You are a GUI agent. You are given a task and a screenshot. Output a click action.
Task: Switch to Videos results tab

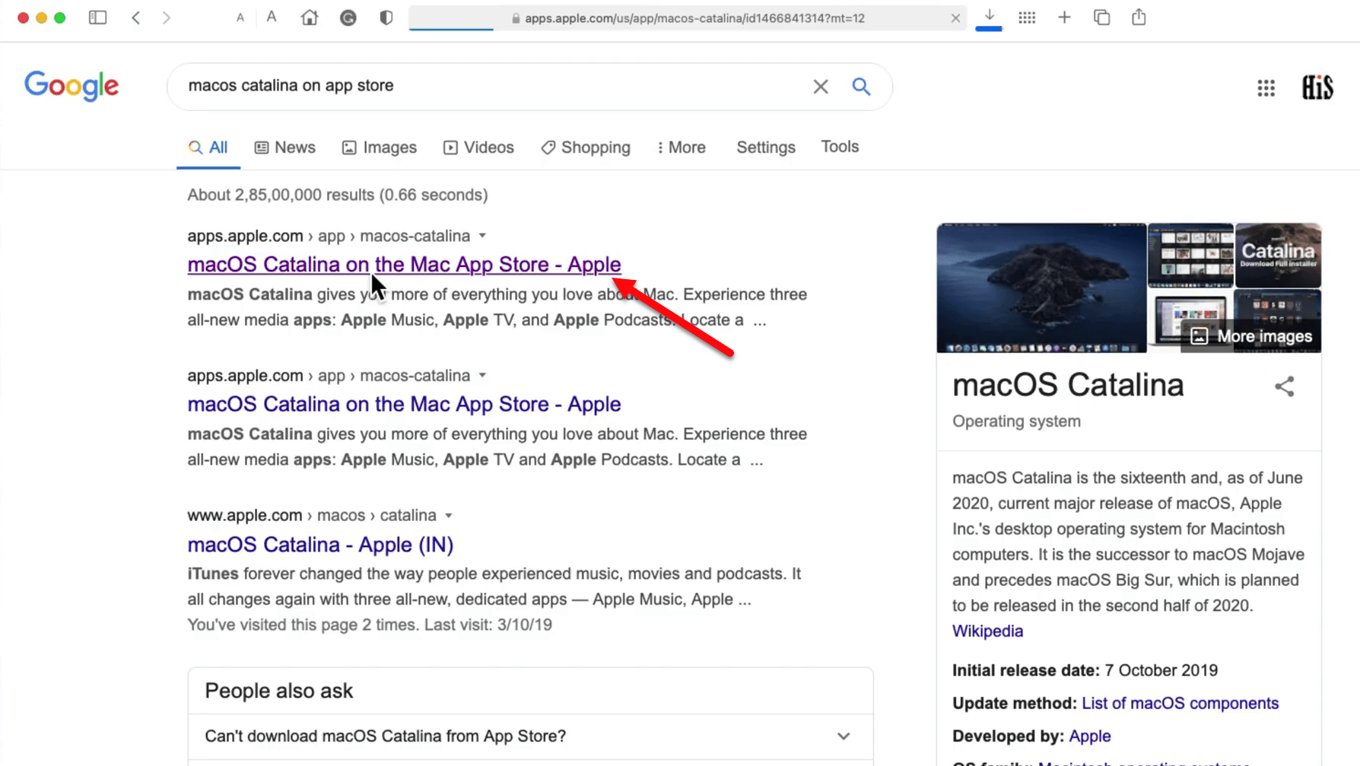(478, 148)
